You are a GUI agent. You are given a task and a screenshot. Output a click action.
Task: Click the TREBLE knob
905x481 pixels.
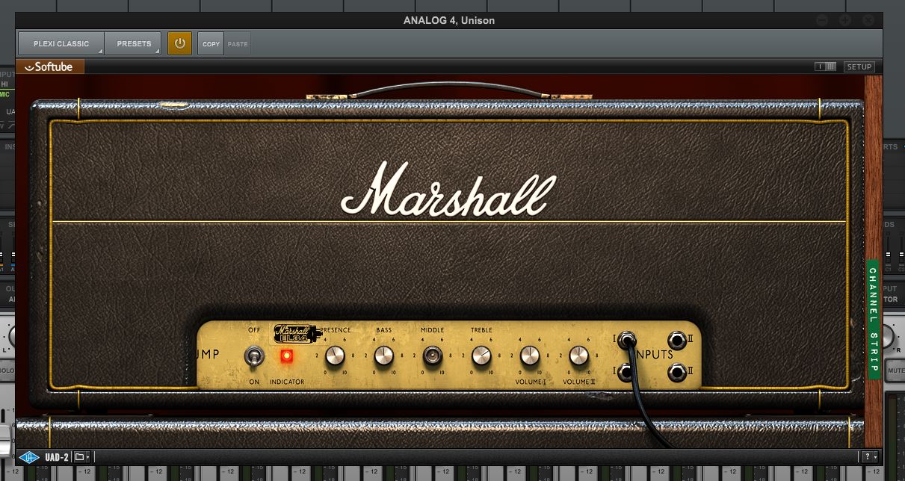click(x=481, y=356)
